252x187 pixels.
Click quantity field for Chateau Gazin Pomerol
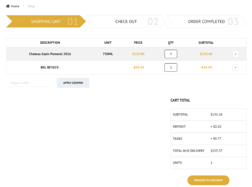pos(171,54)
